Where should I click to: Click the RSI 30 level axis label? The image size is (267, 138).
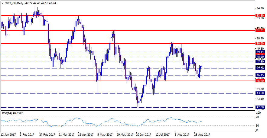[258, 126]
